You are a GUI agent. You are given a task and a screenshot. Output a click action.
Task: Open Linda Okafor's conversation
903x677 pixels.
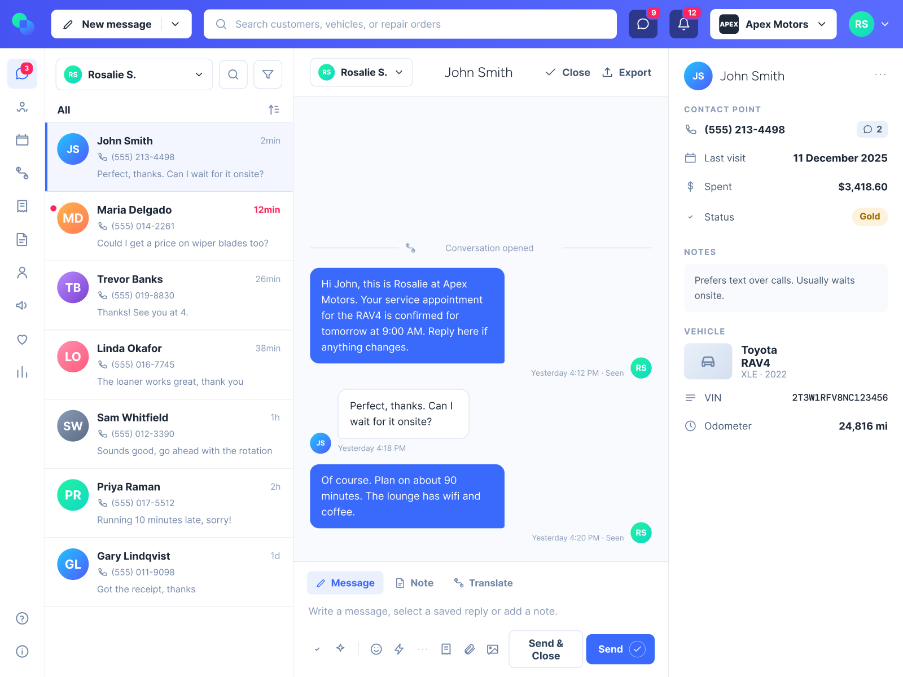tap(169, 365)
